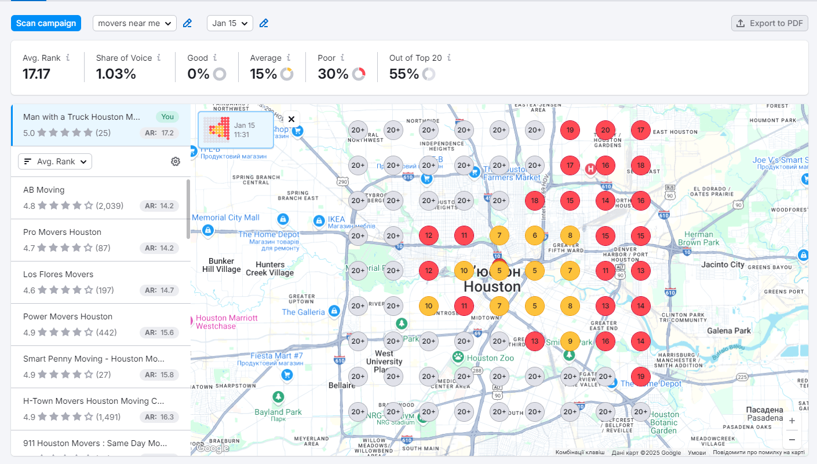Viewport: 817px width, 464px height.
Task: Click the 'You' badge on the business card
Action: pos(167,117)
